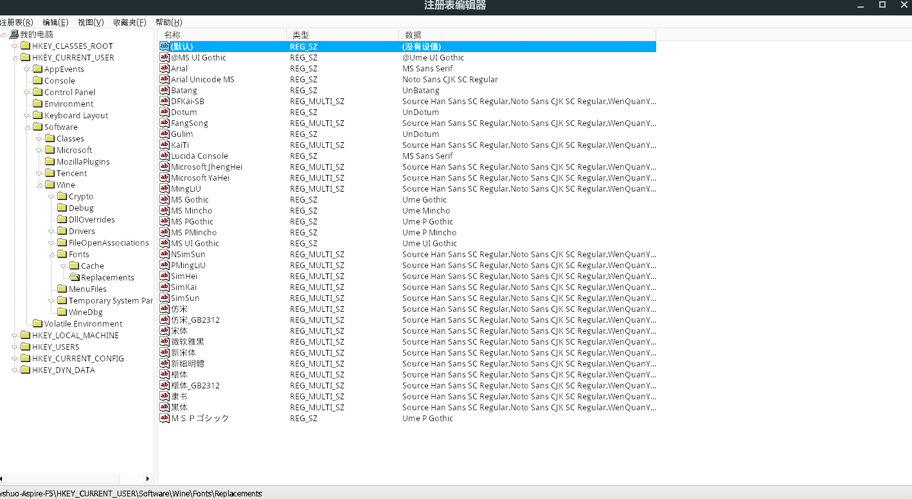Screen dimensions: 912x499
Task: Open the 注册表(R) menu
Action: click(17, 23)
